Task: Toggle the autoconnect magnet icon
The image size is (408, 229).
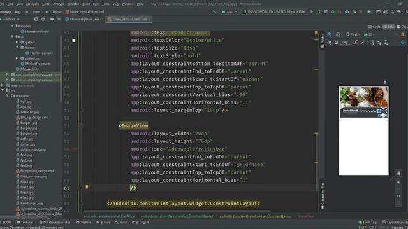Action: coord(336,43)
